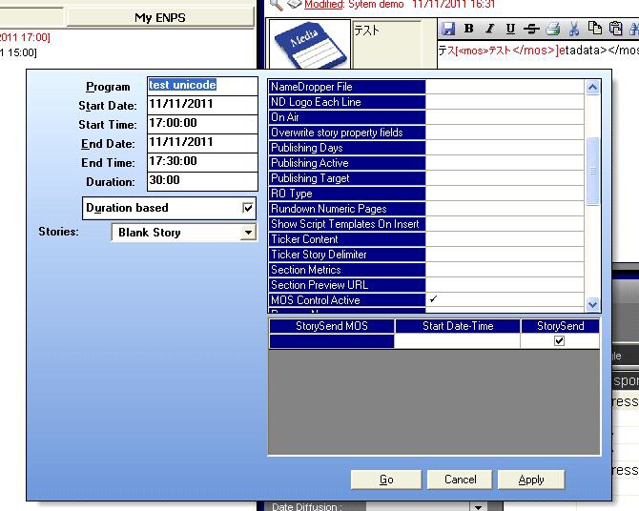The width and height of the screenshot is (639, 511).
Task: Toggle underline formatting in the editor toolbar
Action: pos(510,29)
